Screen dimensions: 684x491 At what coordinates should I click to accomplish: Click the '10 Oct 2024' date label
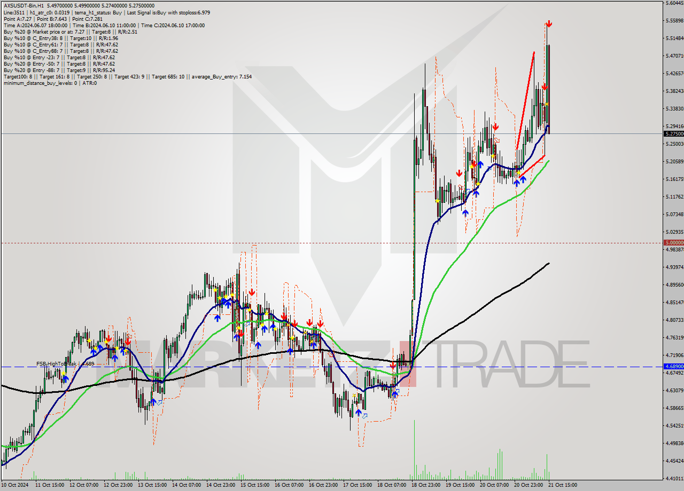coord(14,485)
